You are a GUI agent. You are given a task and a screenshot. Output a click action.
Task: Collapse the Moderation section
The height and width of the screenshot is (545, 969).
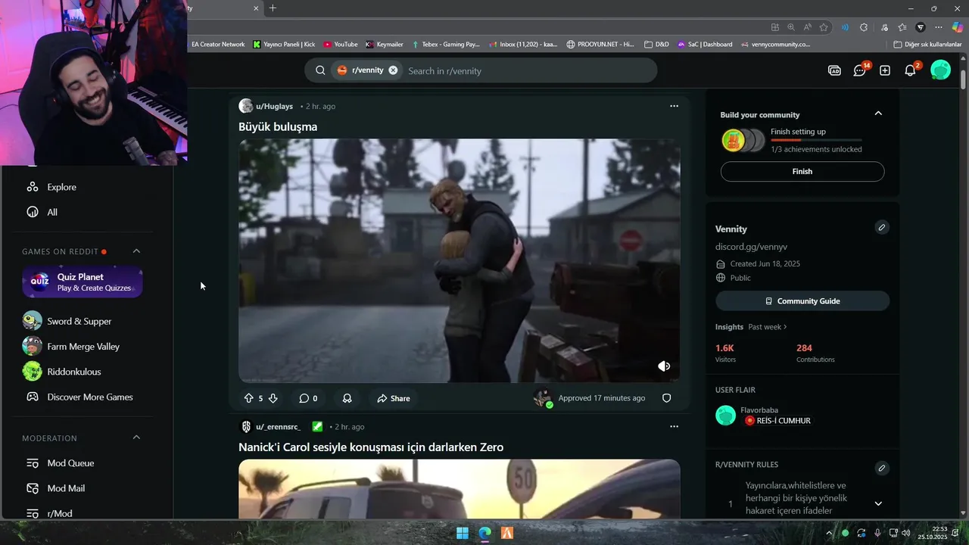tap(137, 438)
